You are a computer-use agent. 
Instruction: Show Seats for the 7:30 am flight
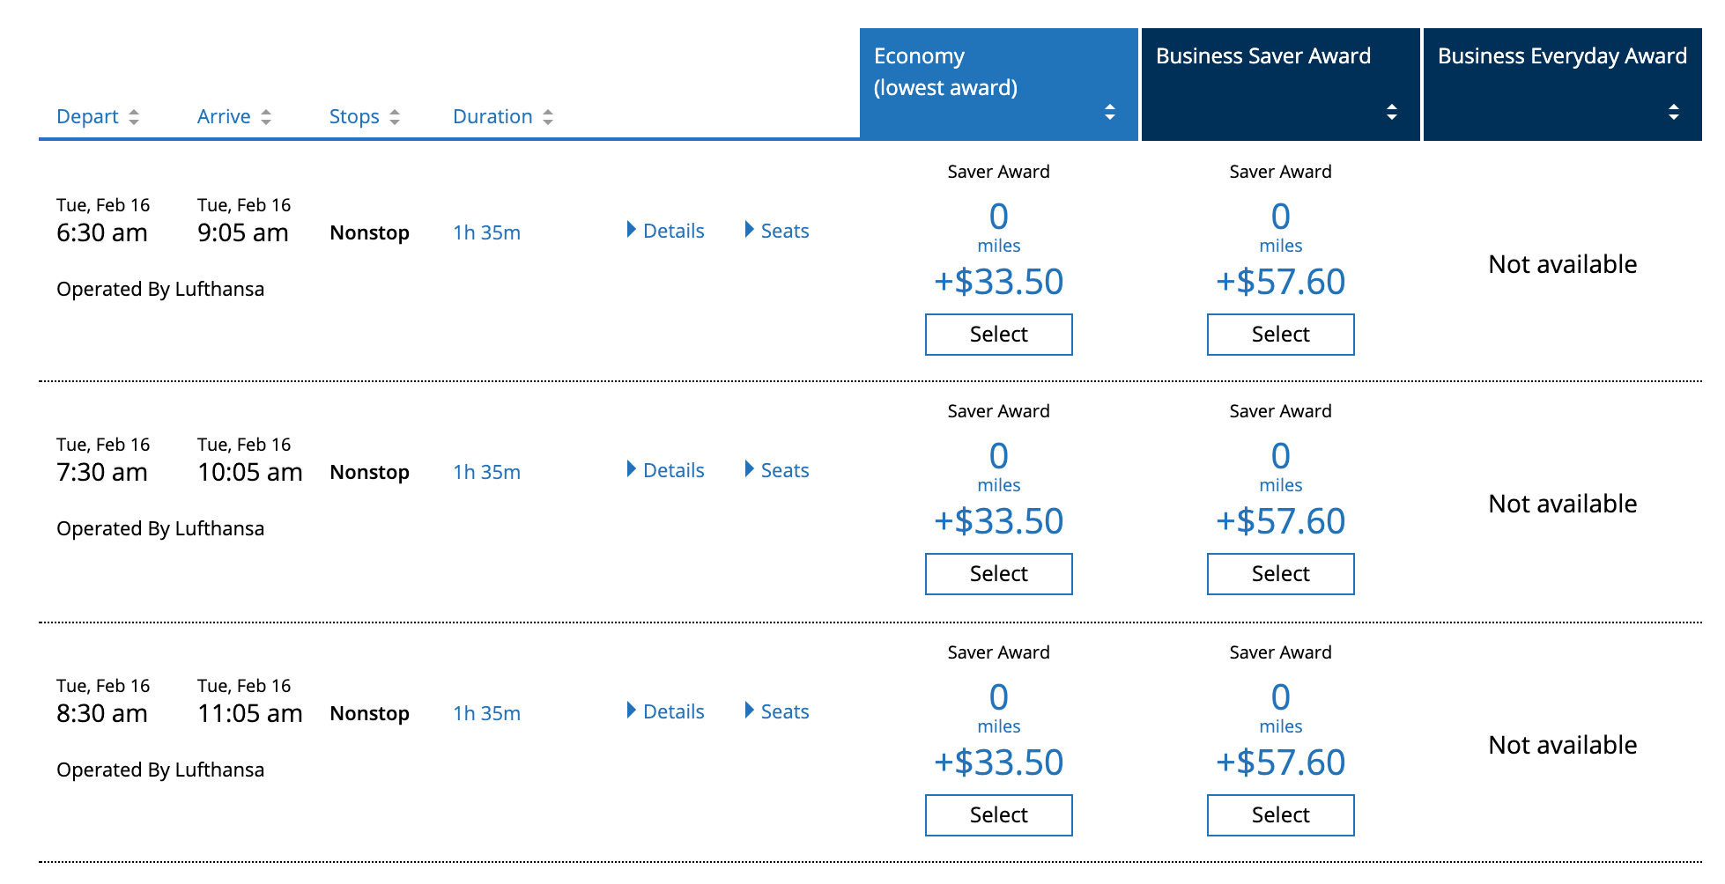click(776, 470)
